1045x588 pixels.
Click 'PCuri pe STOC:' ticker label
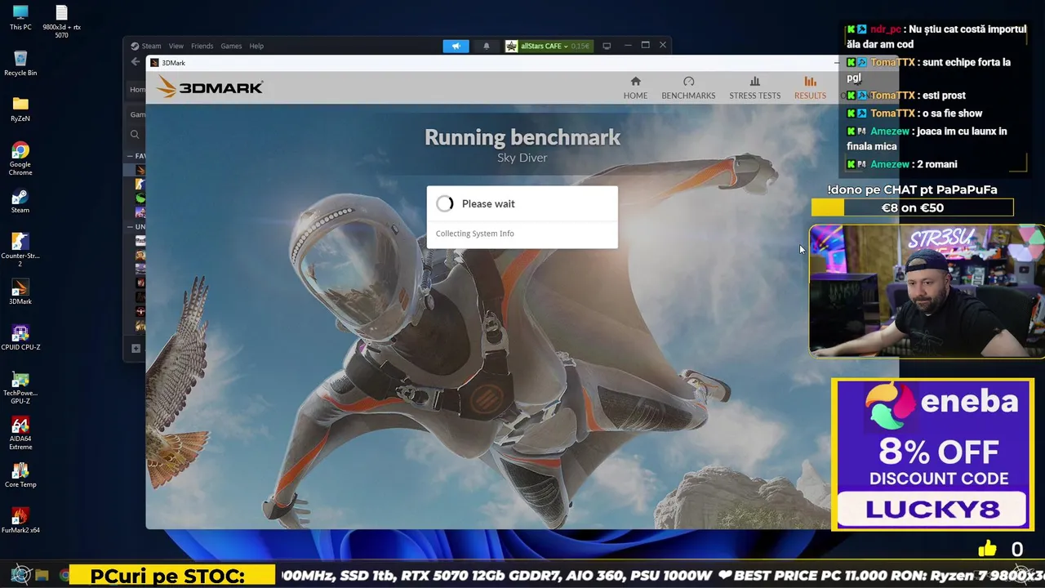coord(167,576)
